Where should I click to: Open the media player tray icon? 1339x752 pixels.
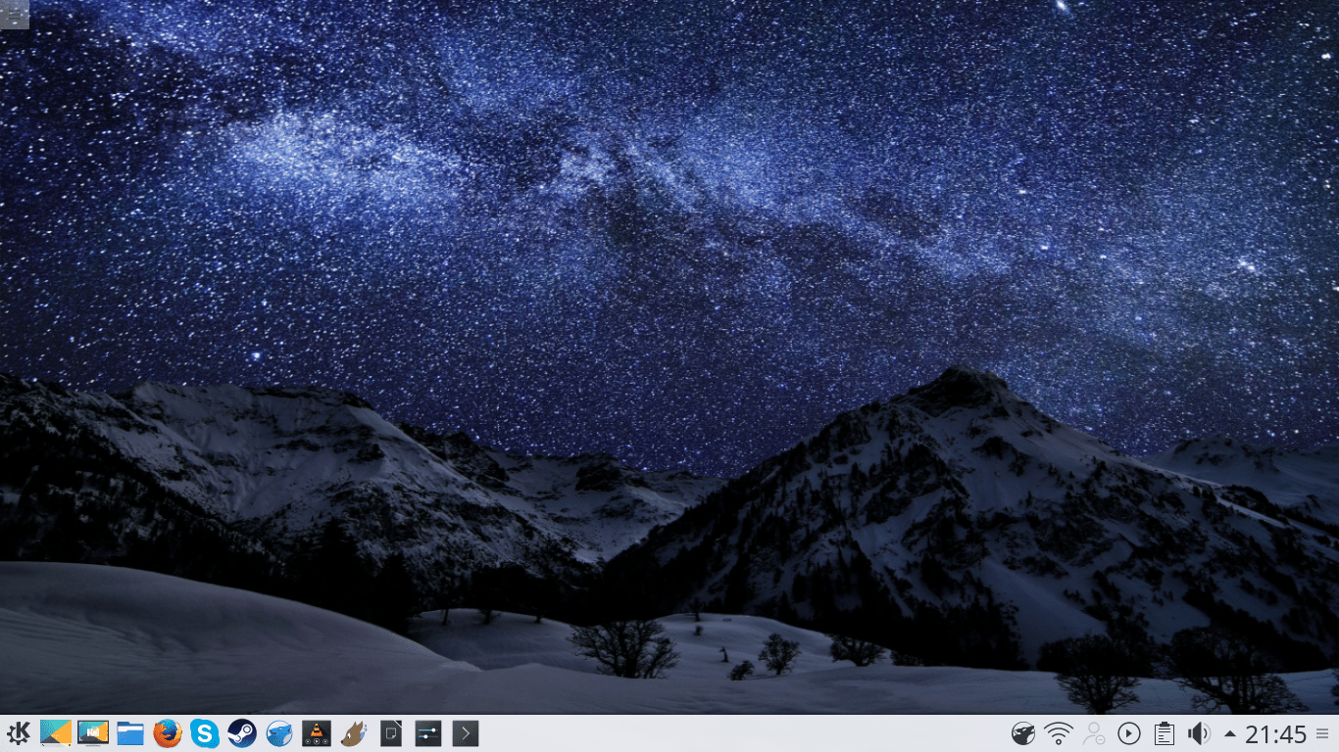click(x=1129, y=733)
